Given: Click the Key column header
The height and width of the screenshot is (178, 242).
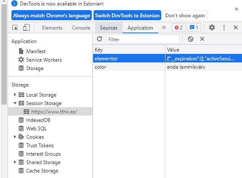Looking at the screenshot, I should [x=129, y=49].
